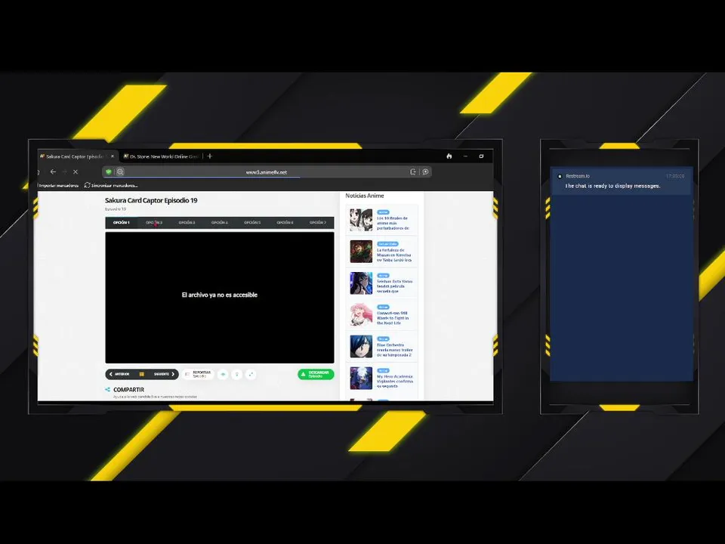
Task: Click the green shield icon in address bar
Action: click(x=109, y=172)
